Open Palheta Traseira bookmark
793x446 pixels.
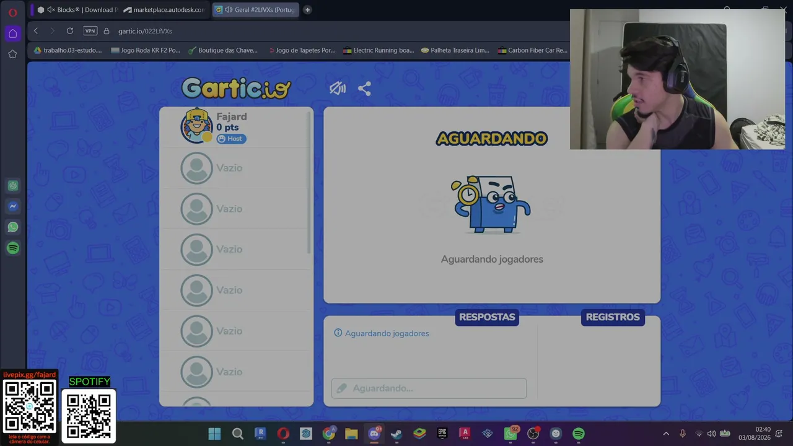coord(455,50)
